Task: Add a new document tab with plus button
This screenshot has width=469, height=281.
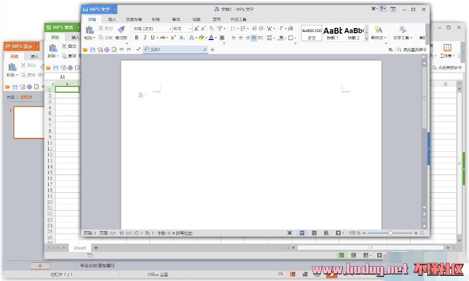Action: pyautogui.click(x=213, y=50)
